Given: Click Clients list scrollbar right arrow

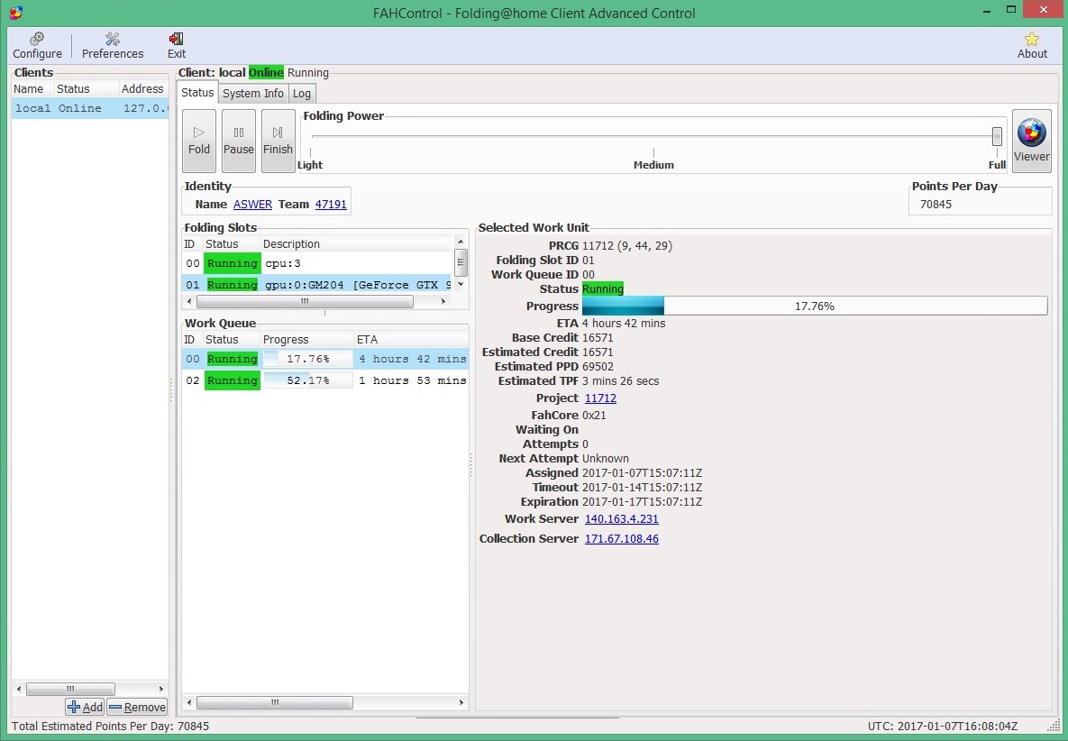Looking at the screenshot, I should pyautogui.click(x=161, y=689).
